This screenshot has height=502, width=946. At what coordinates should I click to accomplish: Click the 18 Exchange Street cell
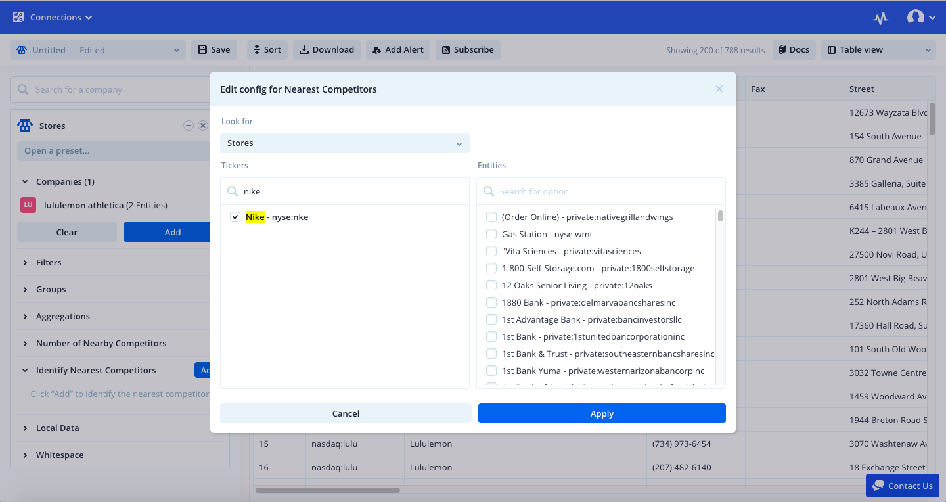887,467
